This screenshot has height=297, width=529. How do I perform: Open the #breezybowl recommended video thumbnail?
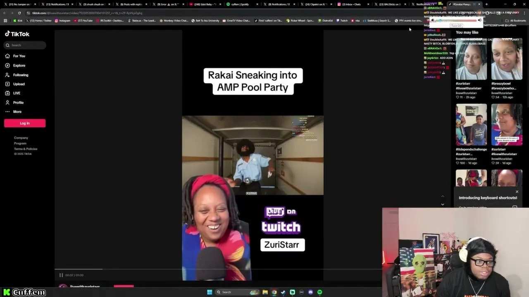coord(507,59)
